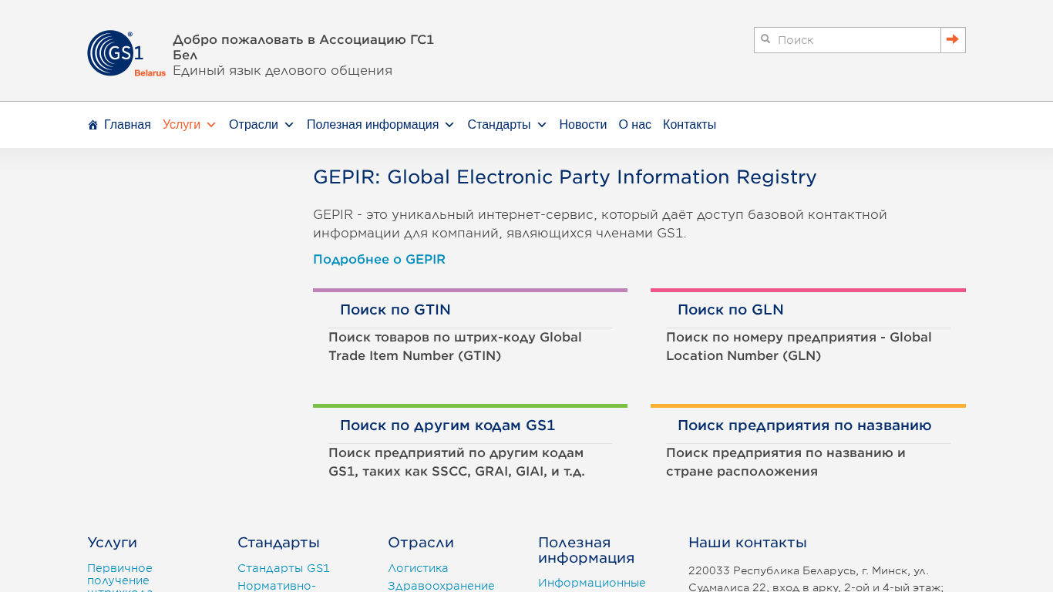The image size is (1053, 592).
Task: Click the footer Полезная информация heading
Action: pyautogui.click(x=586, y=550)
